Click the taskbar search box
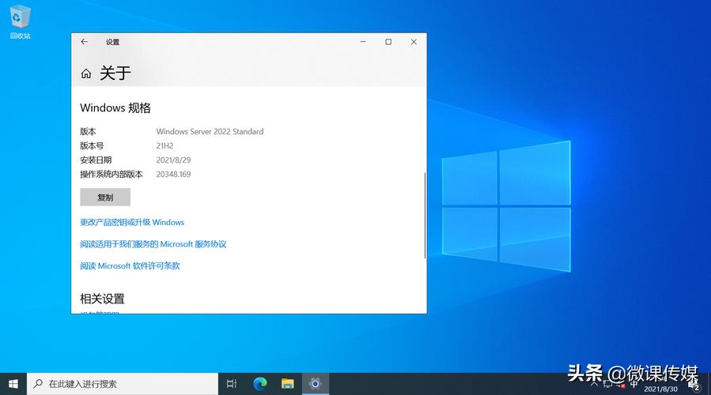Screen dimensions: 711x395 tap(123, 384)
